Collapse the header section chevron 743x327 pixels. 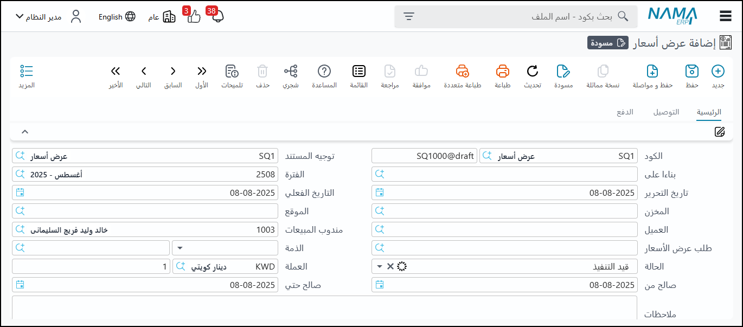pos(24,131)
